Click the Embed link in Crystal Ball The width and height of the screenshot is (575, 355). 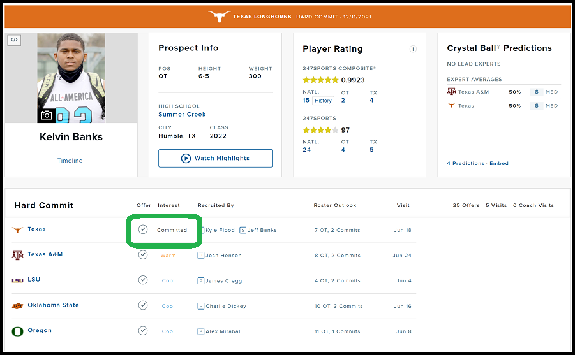tap(498, 163)
